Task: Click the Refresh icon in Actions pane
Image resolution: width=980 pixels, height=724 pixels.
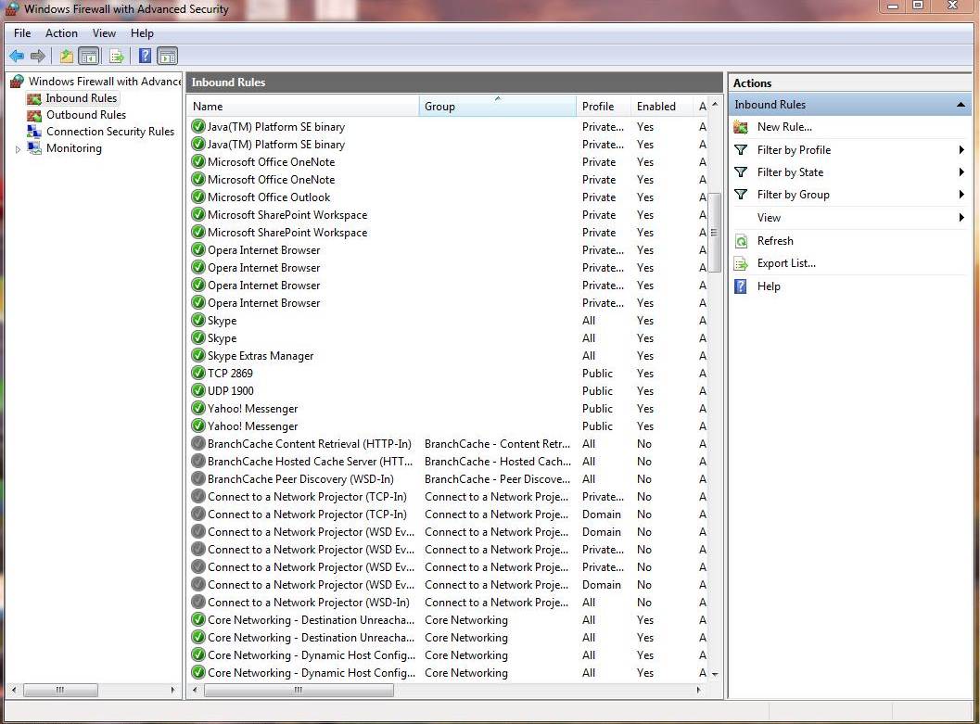Action: point(741,241)
